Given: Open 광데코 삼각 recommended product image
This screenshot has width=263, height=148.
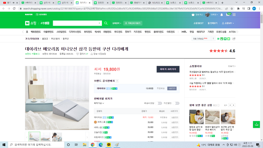Looking at the screenshot, I should click(196, 117).
